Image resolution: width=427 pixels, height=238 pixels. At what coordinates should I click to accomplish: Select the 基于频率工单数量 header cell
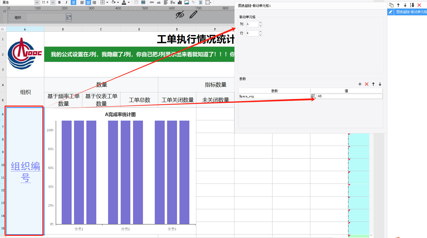pyautogui.click(x=63, y=100)
